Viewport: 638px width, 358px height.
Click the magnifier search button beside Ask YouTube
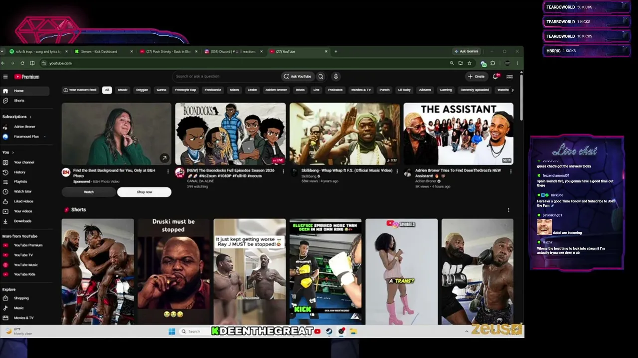coord(321,76)
